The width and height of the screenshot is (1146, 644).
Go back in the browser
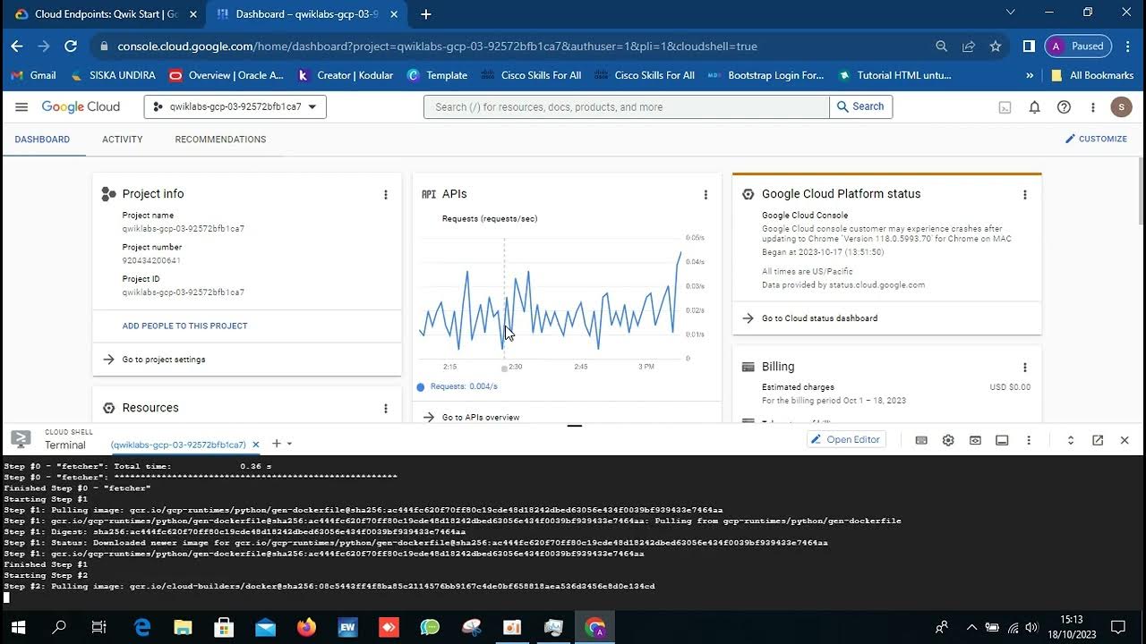pyautogui.click(x=16, y=47)
